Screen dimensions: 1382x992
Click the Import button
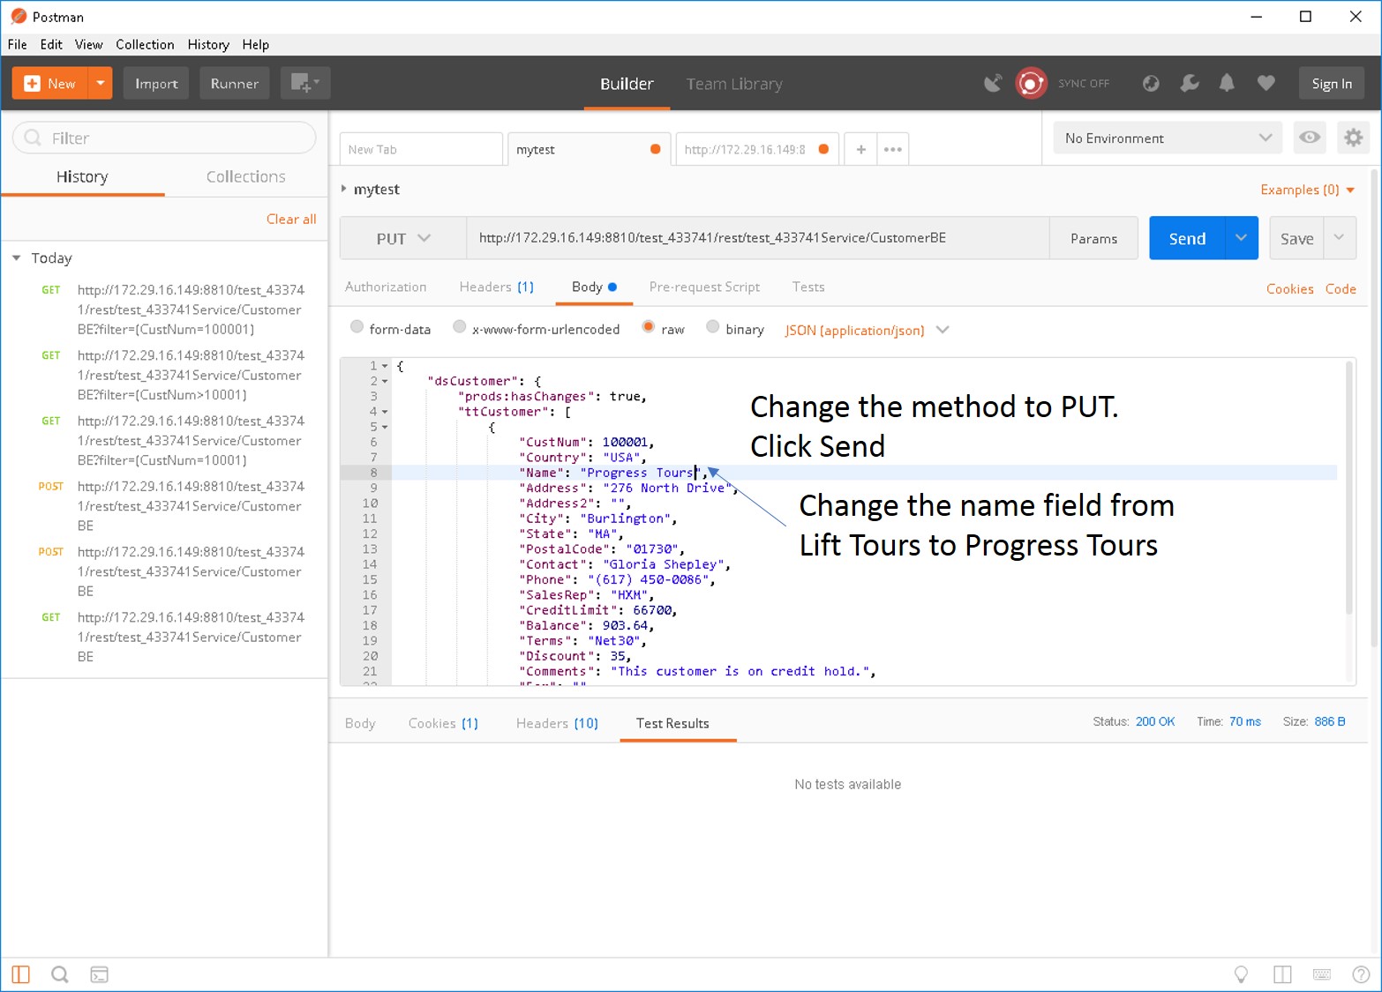[x=156, y=83]
